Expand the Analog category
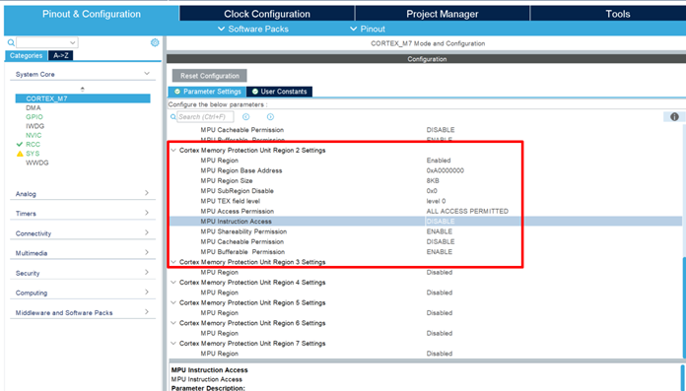The height and width of the screenshot is (391, 686). (147, 193)
